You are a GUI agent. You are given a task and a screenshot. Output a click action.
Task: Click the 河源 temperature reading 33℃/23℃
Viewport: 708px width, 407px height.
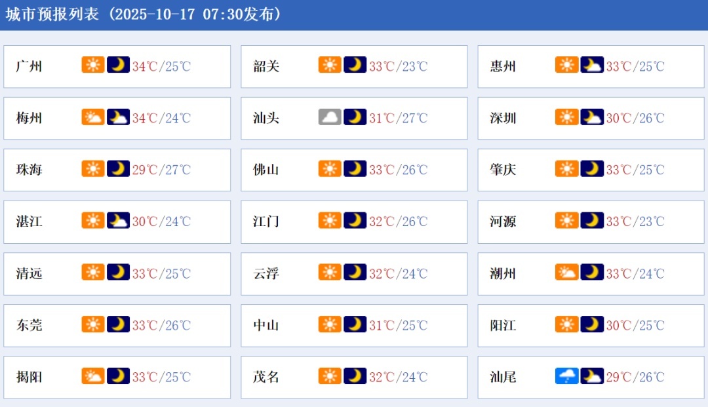pos(635,221)
